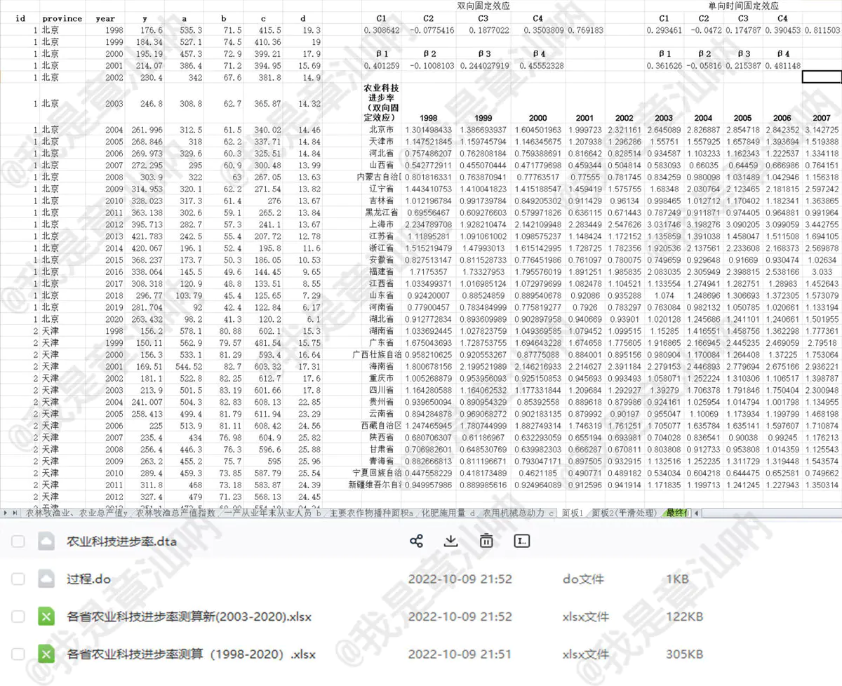Click the cell 农业科技进步率（双向固定效应）
The image size is (842, 686).
point(382,102)
